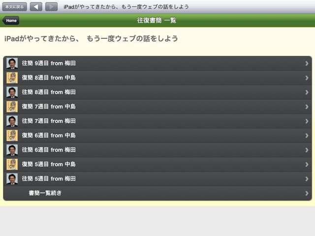The width and height of the screenshot is (315, 236).
Task: Chevron on 復簡 8通目 from 中島 row
Action: click(307, 78)
